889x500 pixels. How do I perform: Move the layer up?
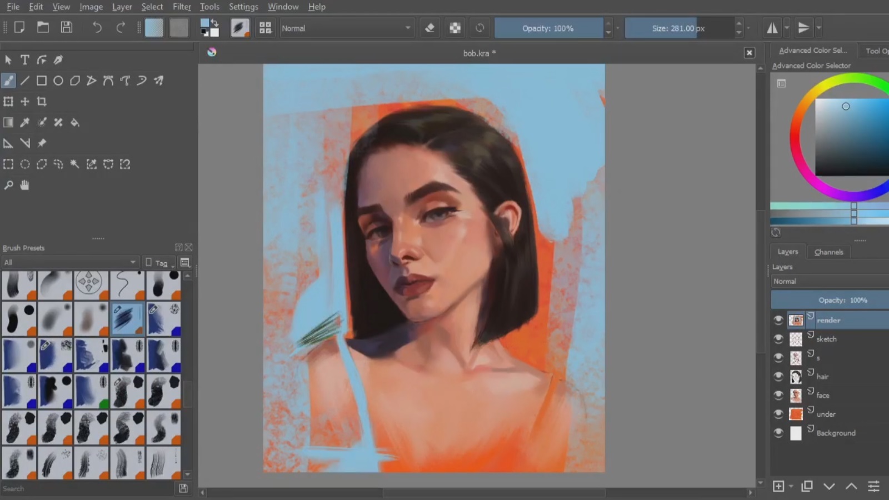coord(851,487)
